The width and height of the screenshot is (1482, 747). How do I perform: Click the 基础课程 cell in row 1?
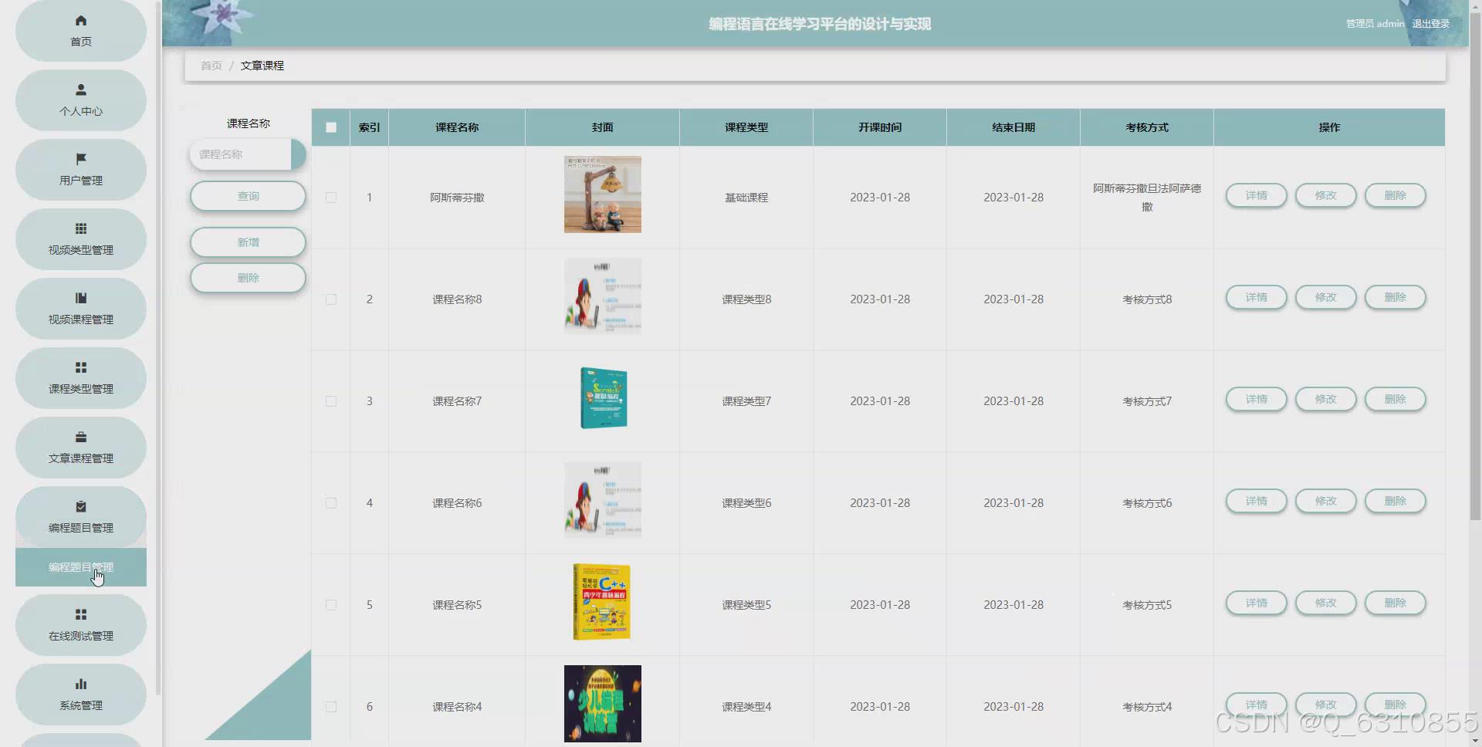(746, 198)
